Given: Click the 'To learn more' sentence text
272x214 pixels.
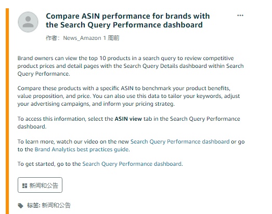Looking at the screenshot, I should 131,146.
